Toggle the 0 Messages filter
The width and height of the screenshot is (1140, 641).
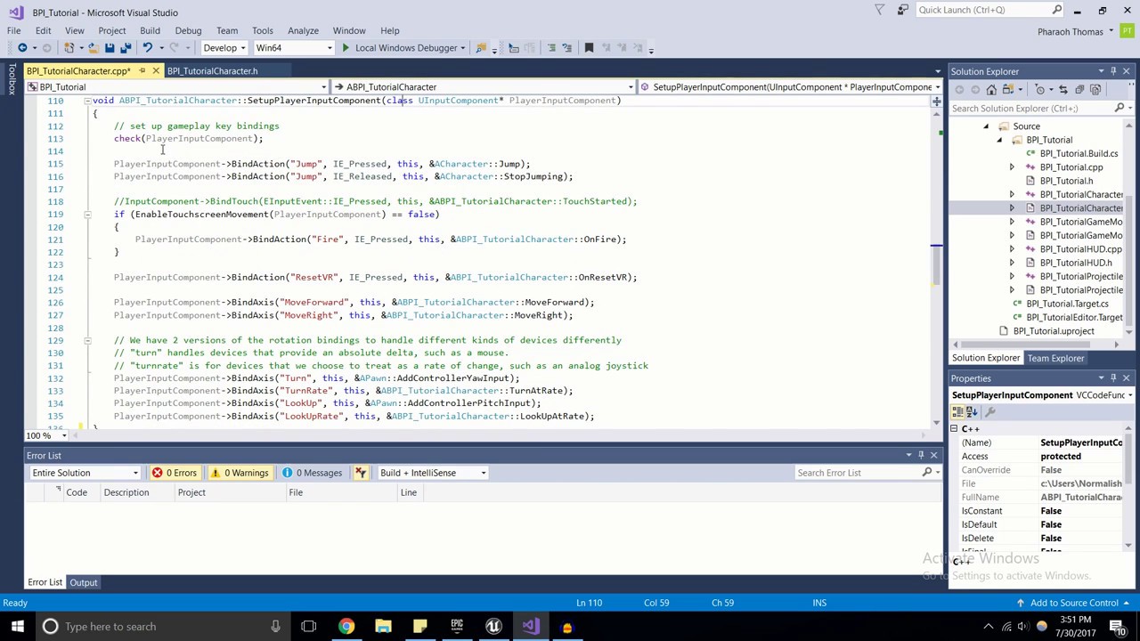pos(312,473)
